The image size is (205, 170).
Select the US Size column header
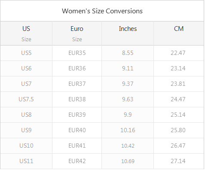pyautogui.click(x=26, y=33)
